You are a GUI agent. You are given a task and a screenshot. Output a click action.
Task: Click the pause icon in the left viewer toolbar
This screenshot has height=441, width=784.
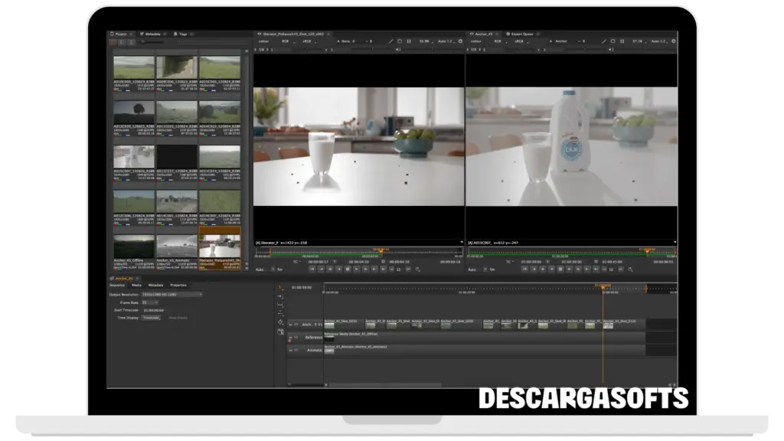[x=410, y=41]
